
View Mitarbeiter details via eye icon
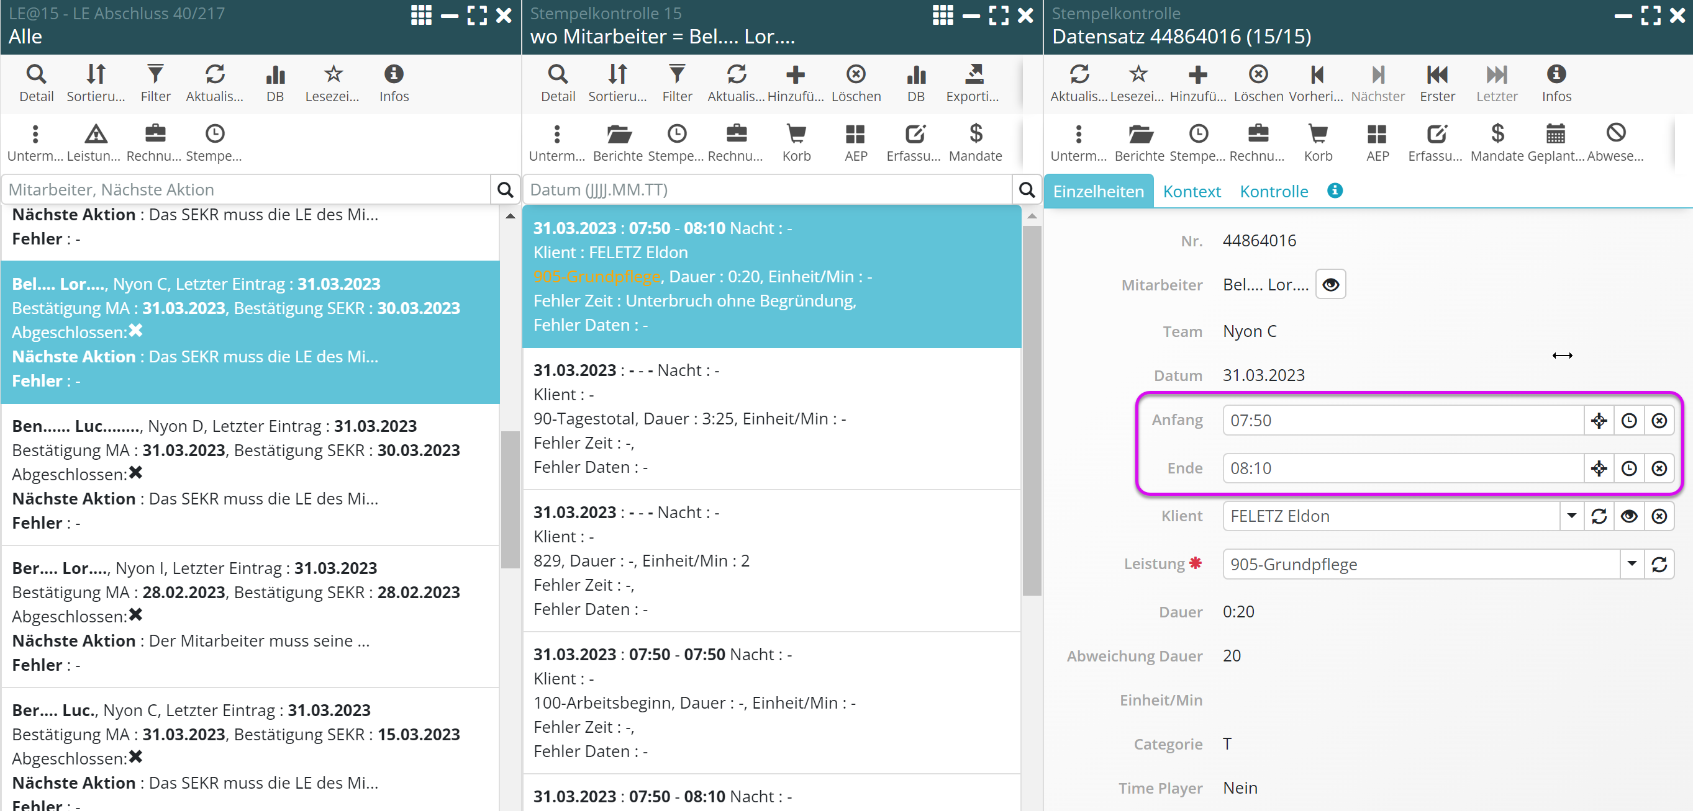[1330, 285]
